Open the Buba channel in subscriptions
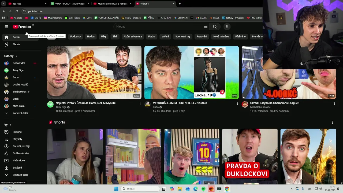 [20, 77]
